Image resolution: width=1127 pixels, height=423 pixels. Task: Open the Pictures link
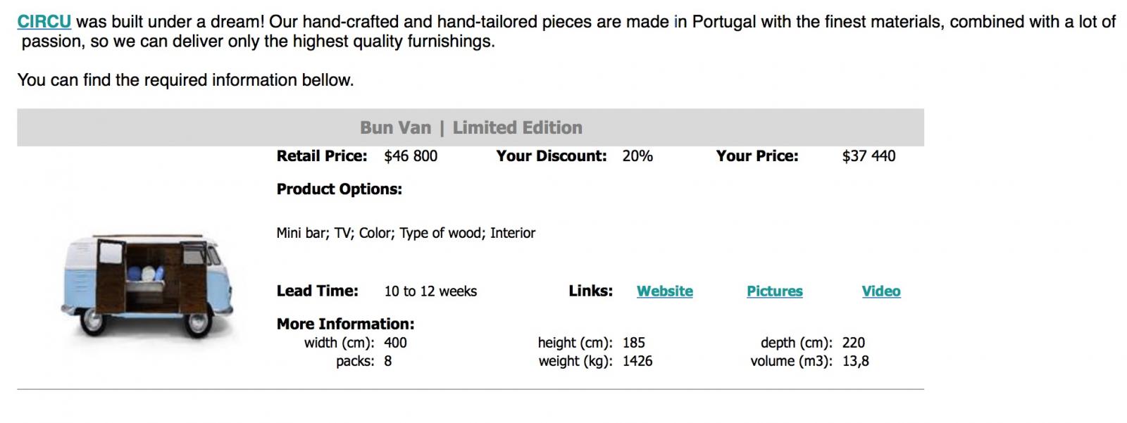click(775, 291)
